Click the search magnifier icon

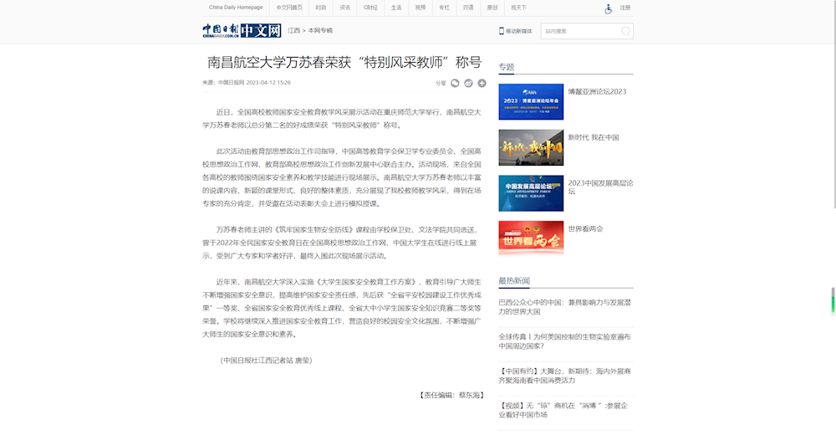[625, 31]
